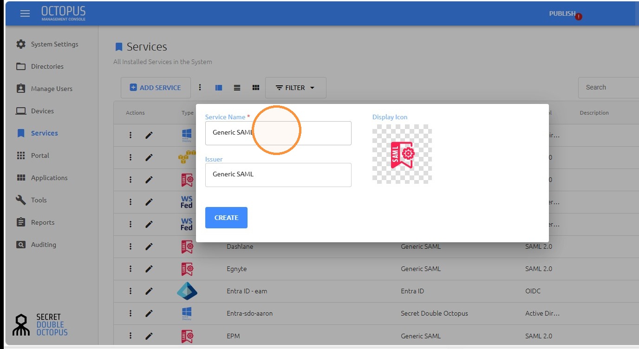
Task: Click Secret Double Octopus type cell
Action: (434, 313)
